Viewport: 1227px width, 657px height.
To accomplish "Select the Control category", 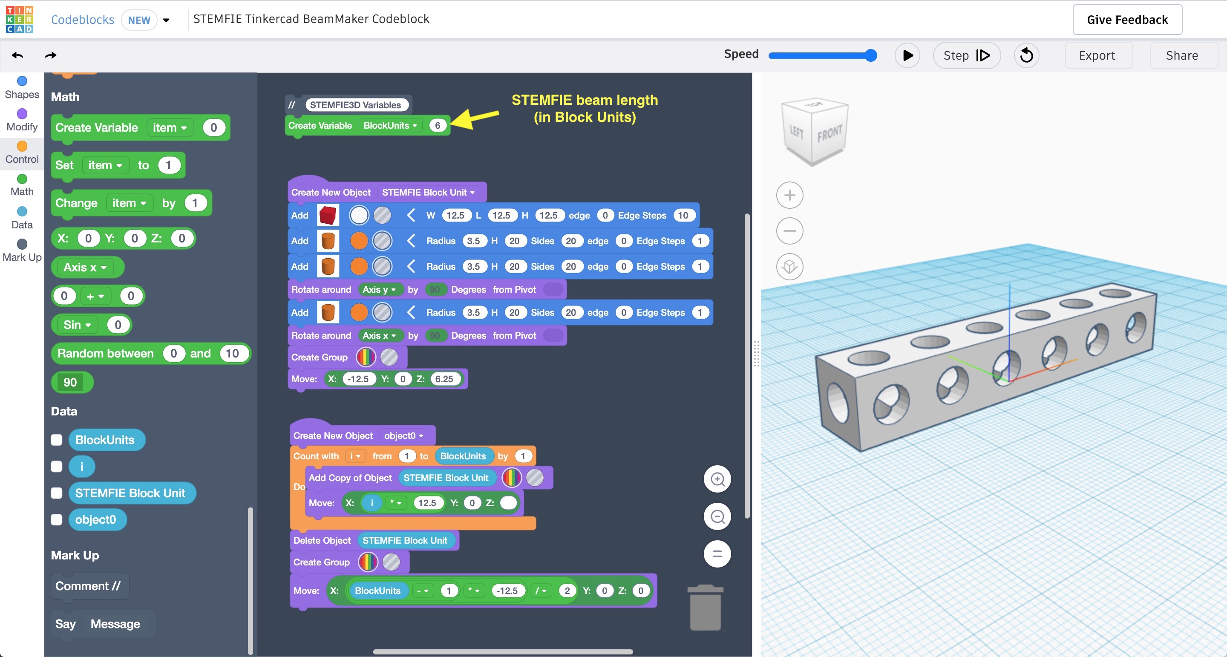I will pyautogui.click(x=22, y=153).
